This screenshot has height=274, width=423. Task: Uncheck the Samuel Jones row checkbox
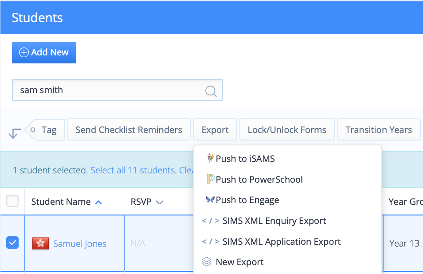pos(12,243)
